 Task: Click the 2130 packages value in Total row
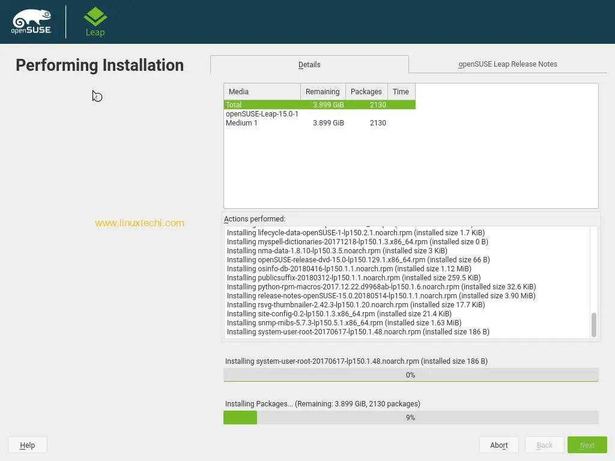click(x=378, y=104)
